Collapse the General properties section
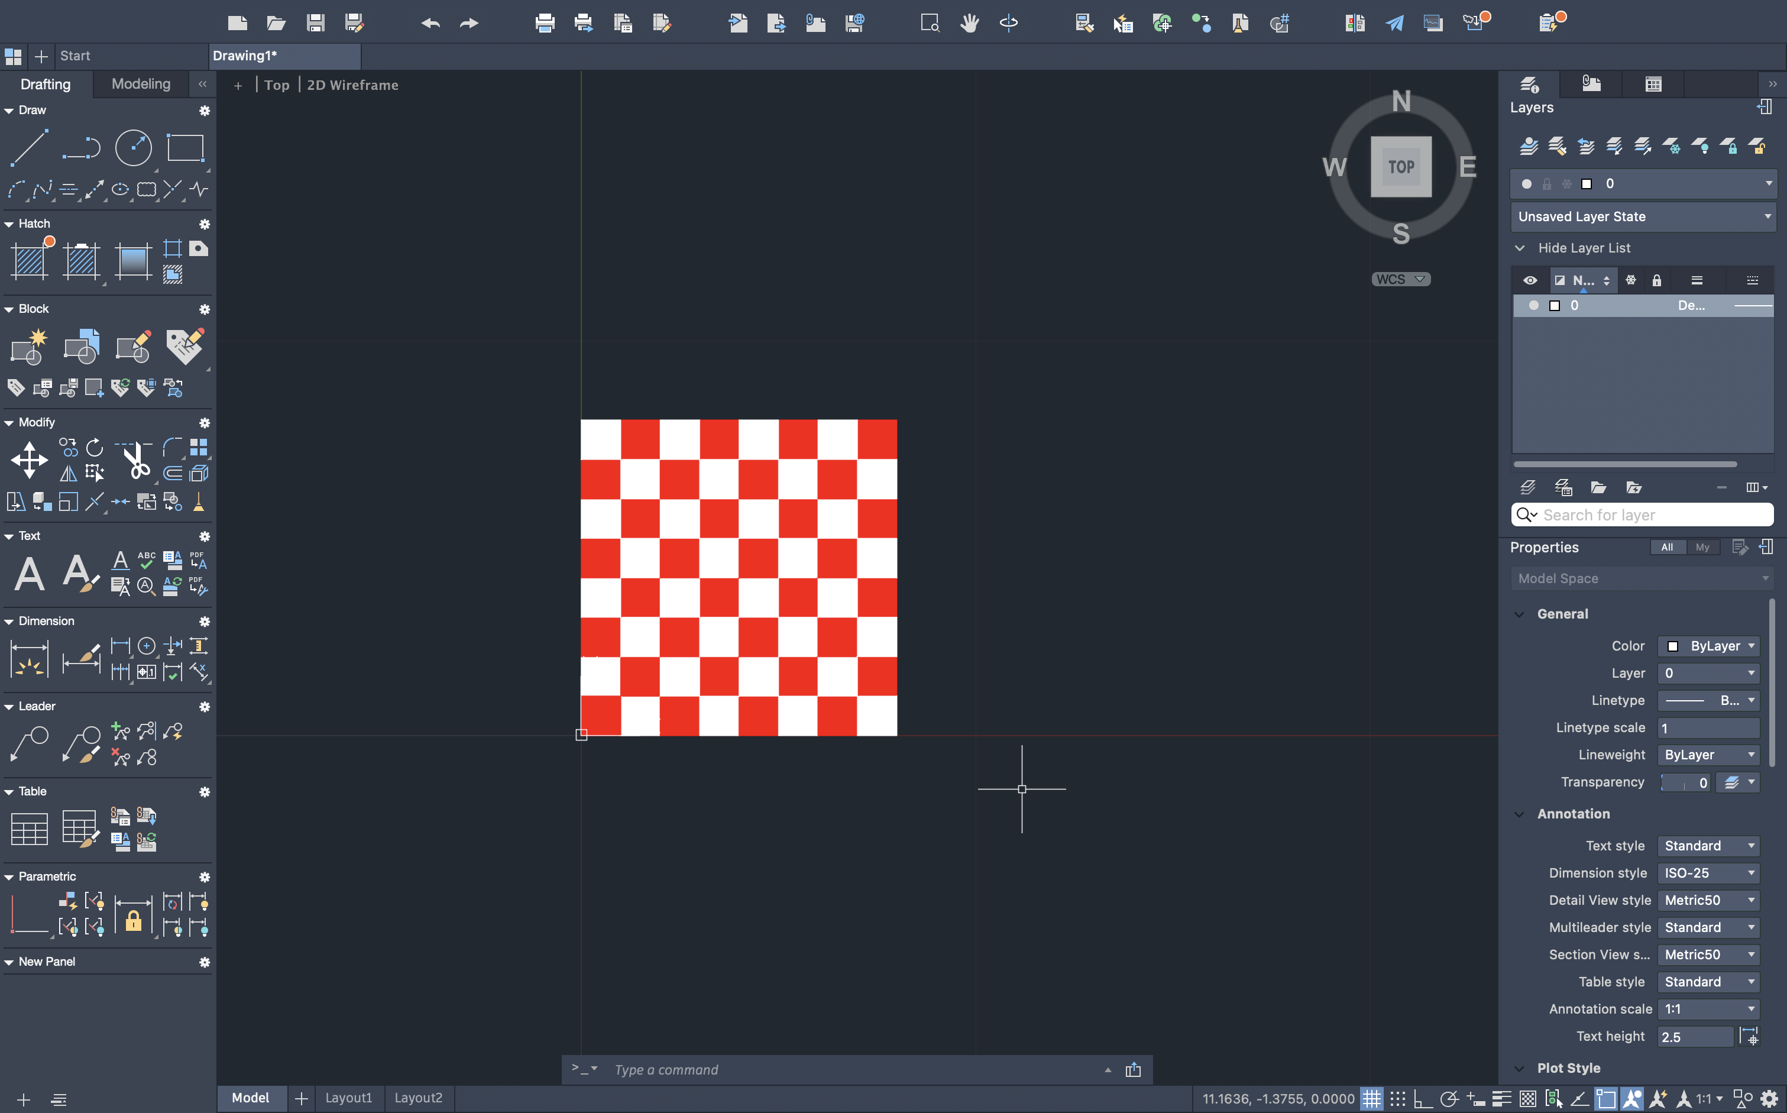 pyautogui.click(x=1519, y=614)
